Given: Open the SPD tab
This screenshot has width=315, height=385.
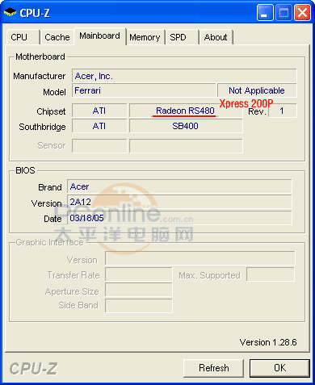Looking at the screenshot, I should [183, 37].
